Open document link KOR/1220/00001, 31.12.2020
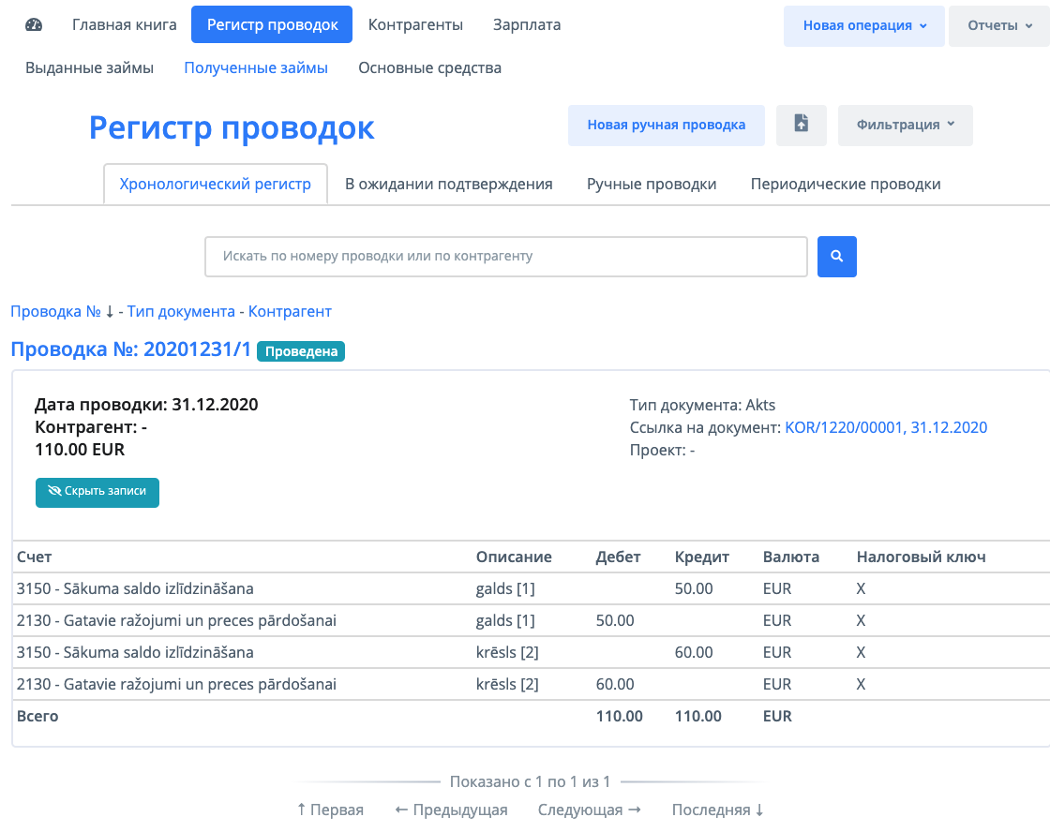 (886, 428)
